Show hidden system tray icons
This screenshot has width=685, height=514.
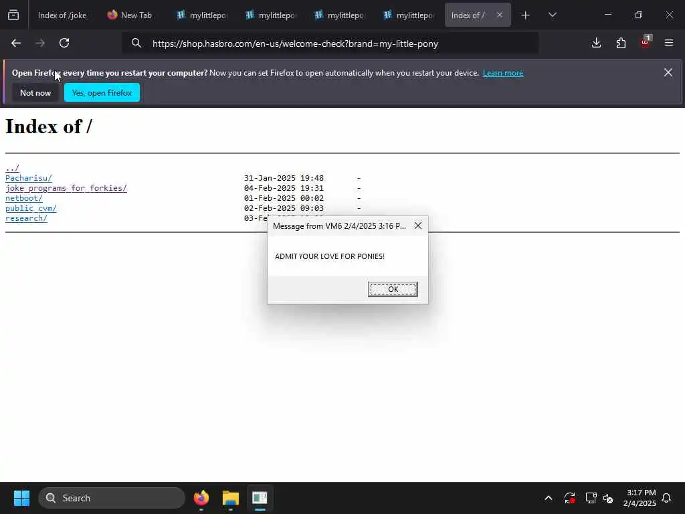tap(549, 498)
